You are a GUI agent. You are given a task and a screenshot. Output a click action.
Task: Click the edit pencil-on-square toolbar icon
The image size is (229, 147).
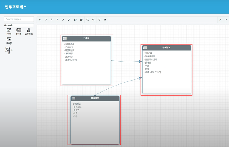pos(46,20)
